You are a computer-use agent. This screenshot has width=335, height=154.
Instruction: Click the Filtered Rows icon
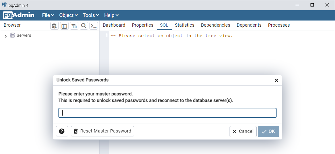(x=74, y=26)
